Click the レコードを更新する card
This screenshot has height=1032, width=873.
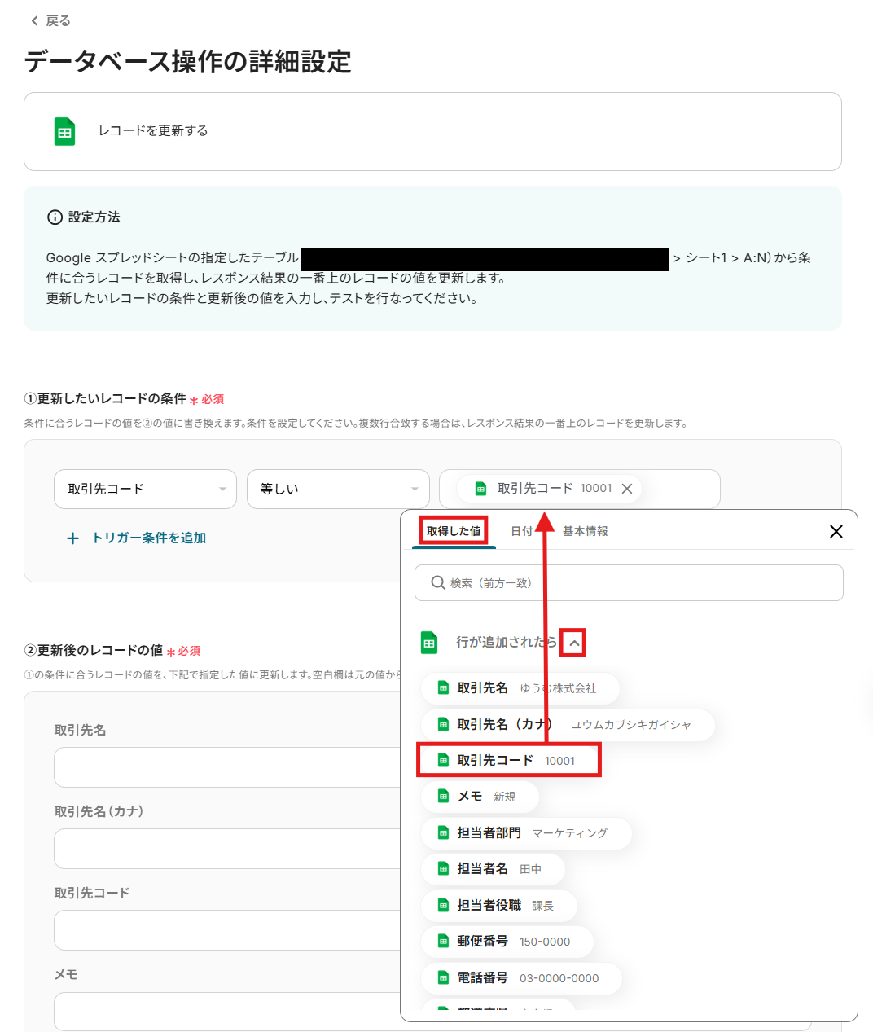tap(432, 131)
